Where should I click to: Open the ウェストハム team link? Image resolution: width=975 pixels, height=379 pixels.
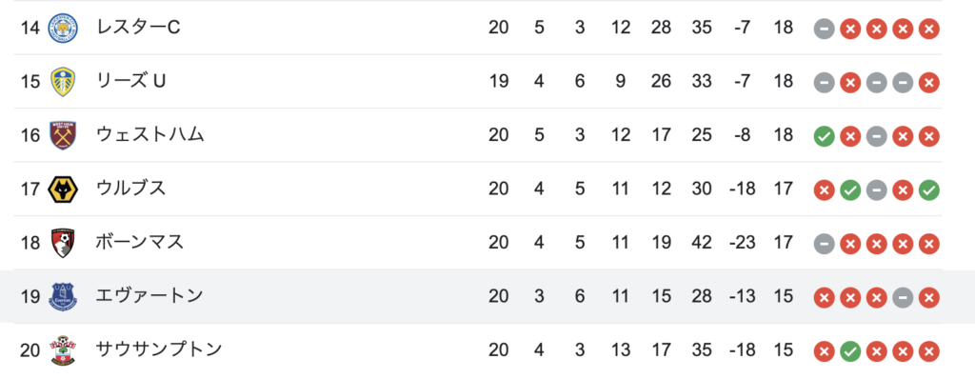pyautogui.click(x=149, y=135)
